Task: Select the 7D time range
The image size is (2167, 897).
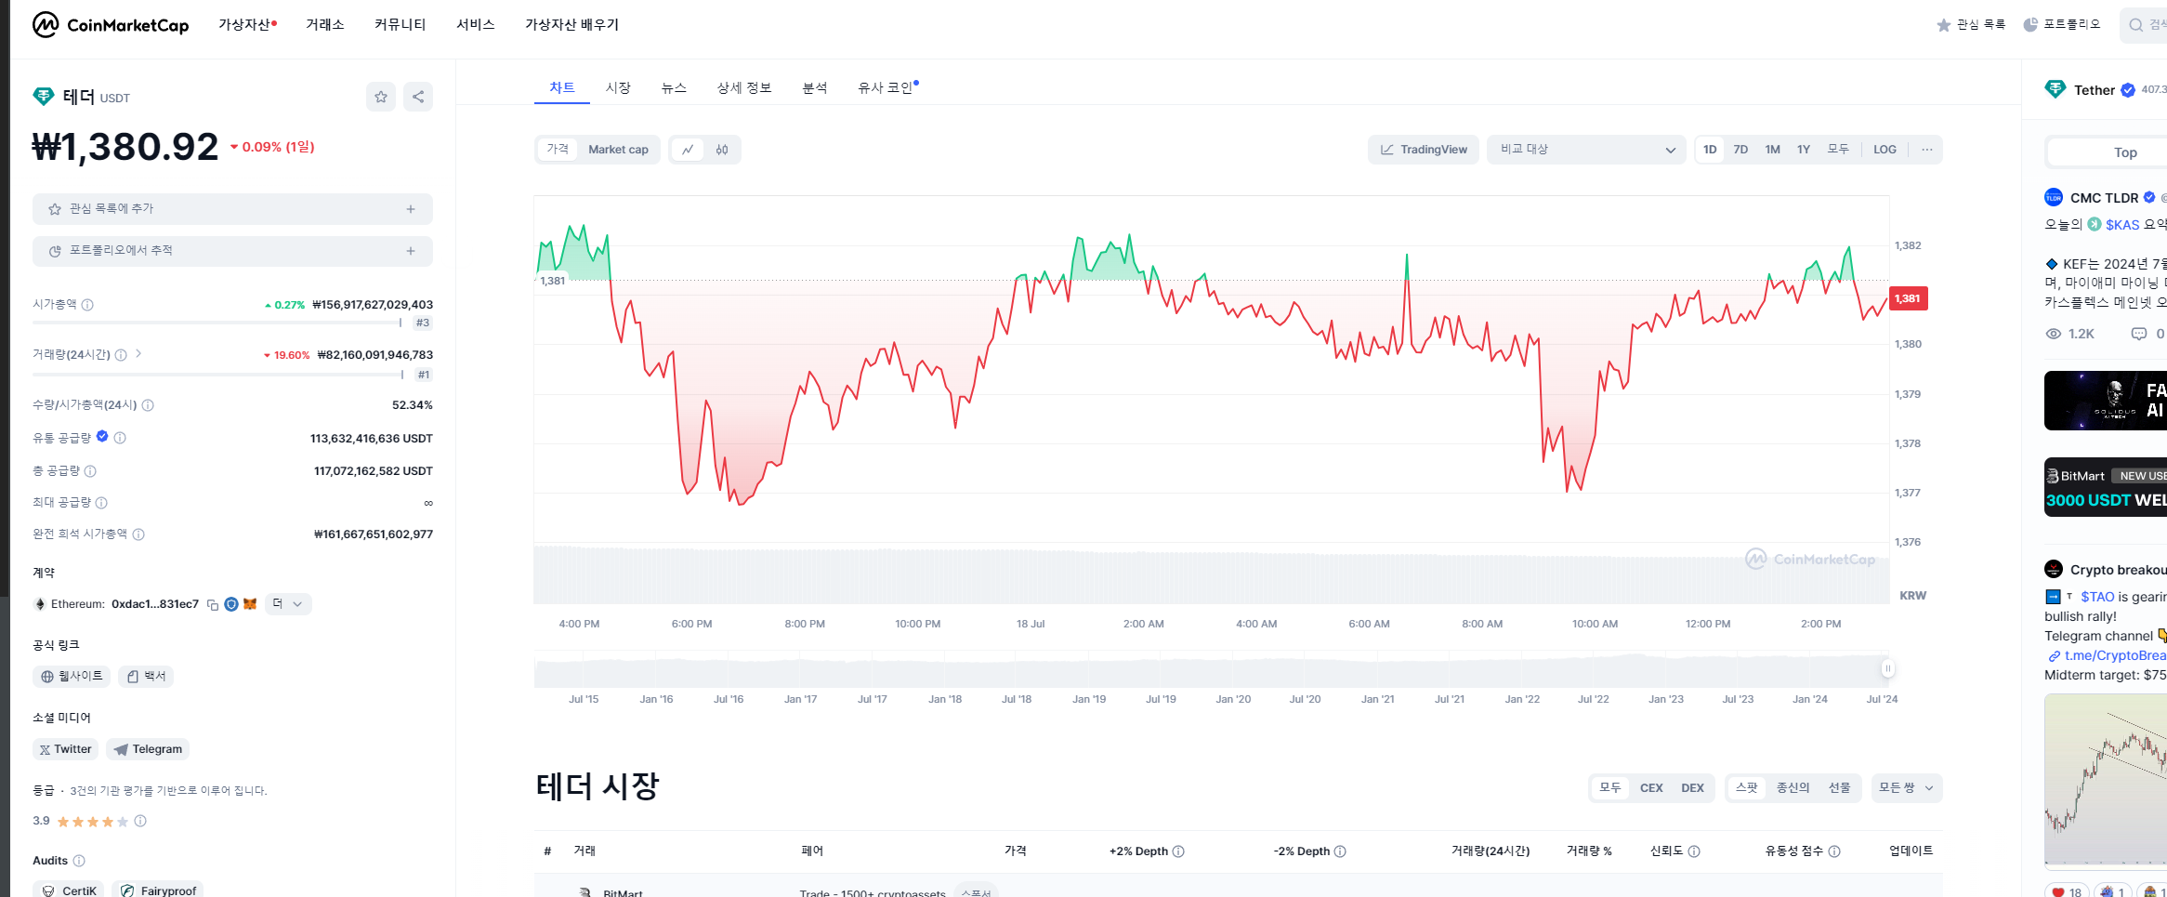Action: point(1740,150)
